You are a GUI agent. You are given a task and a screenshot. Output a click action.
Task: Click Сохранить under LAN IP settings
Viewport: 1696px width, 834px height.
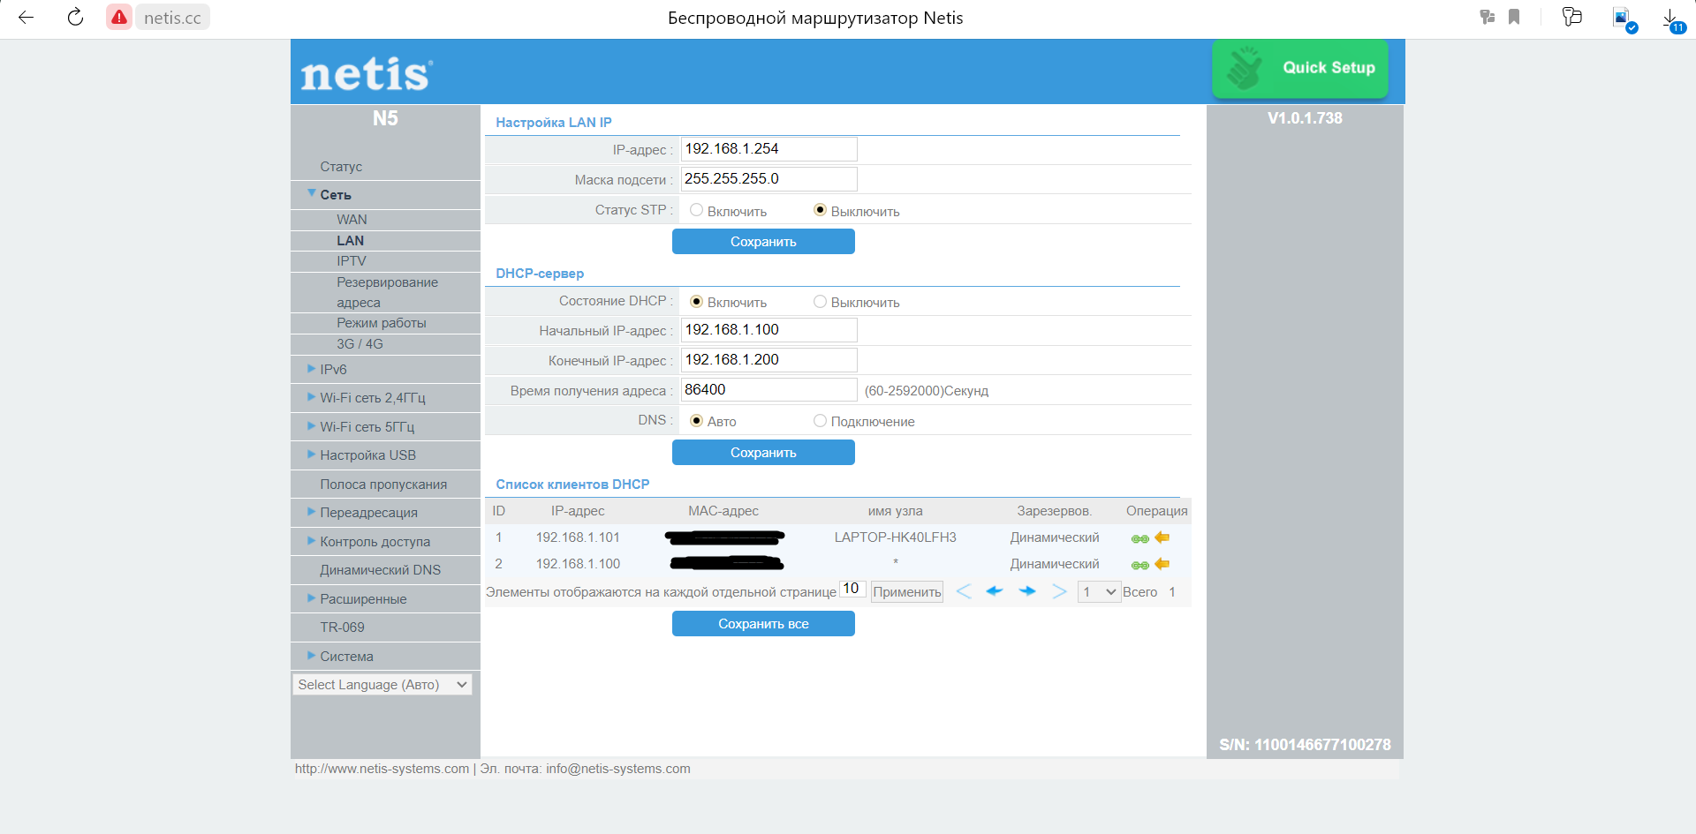point(763,241)
